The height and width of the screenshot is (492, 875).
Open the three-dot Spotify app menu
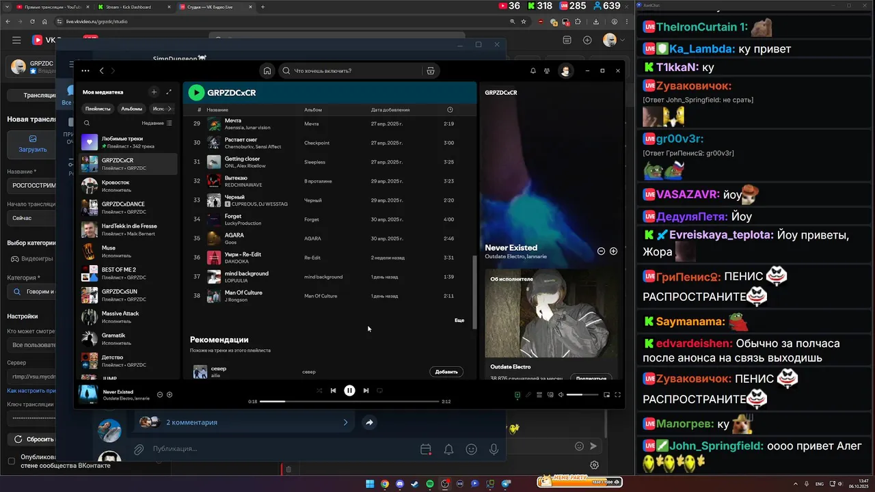click(x=85, y=70)
